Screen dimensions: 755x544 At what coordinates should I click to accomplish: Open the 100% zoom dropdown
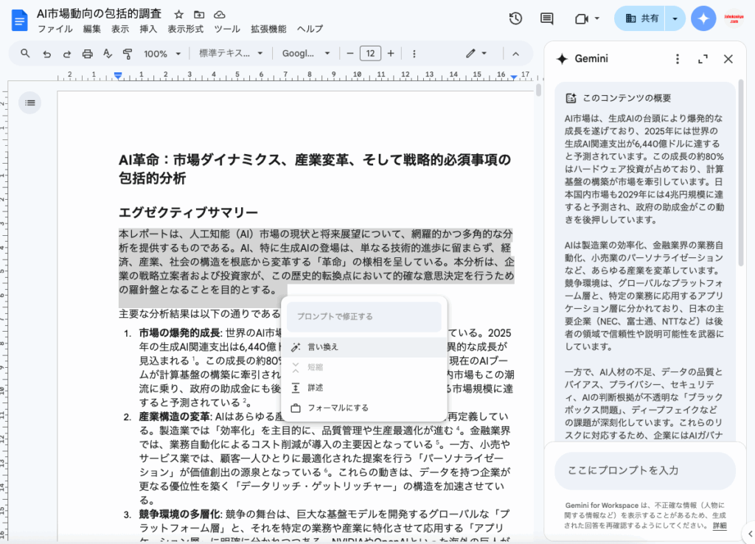pyautogui.click(x=162, y=53)
